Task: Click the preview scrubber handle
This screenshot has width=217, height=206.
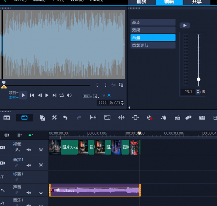Action: [4, 83]
